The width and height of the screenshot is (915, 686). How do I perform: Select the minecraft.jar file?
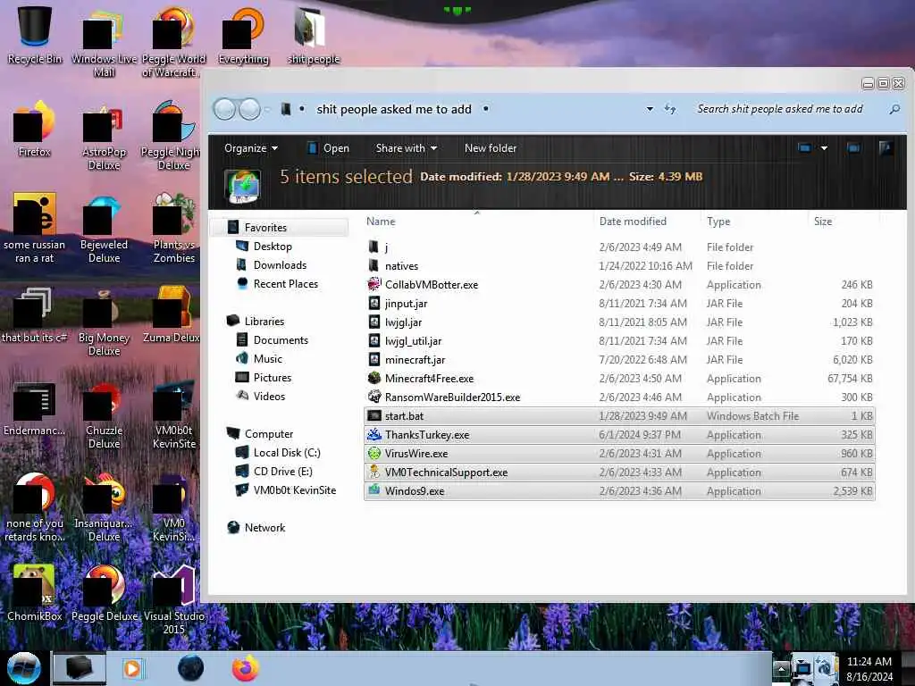(619, 360)
